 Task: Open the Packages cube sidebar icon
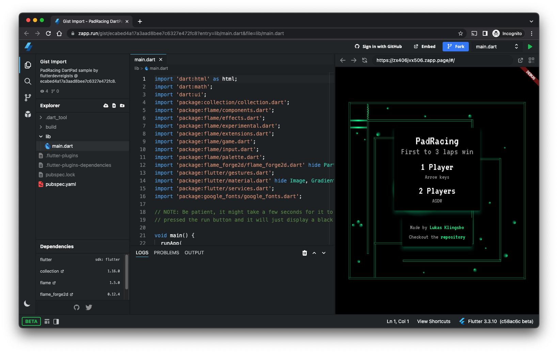pos(28,114)
